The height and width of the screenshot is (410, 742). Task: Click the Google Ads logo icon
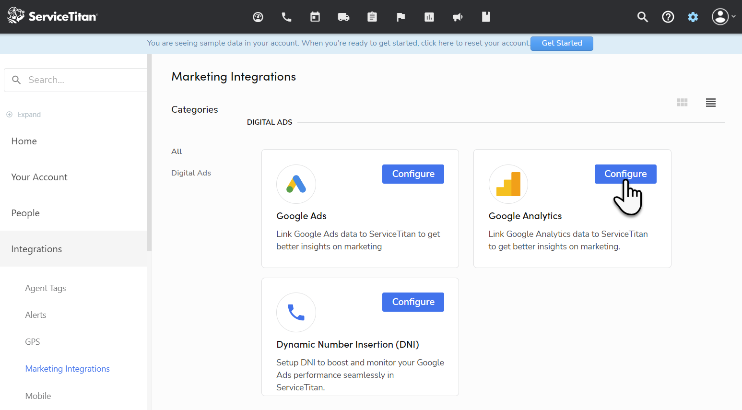[x=296, y=184]
